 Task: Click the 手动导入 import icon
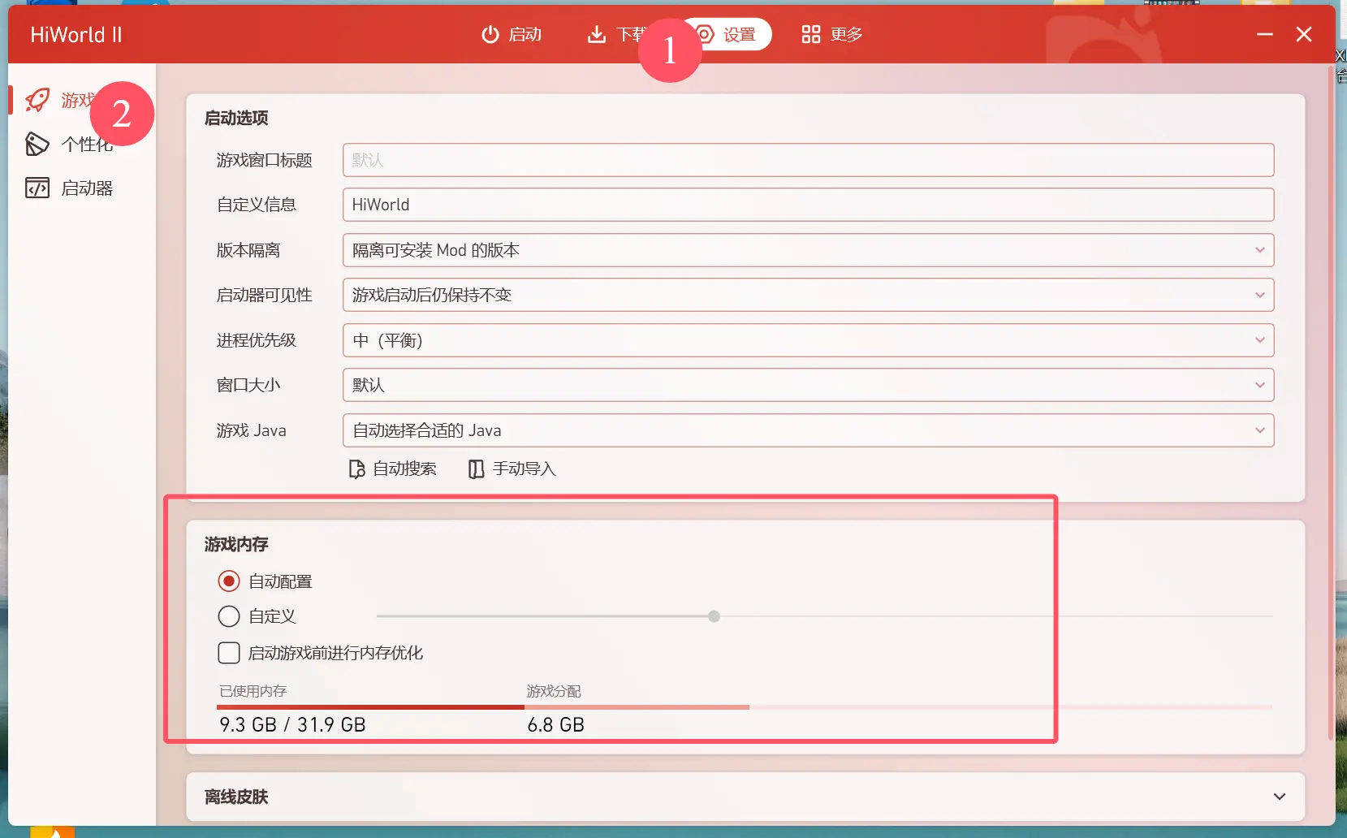tap(477, 469)
